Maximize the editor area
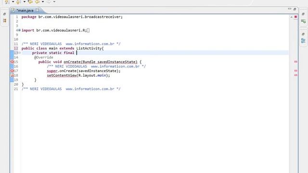The image size is (308, 173). (x=295, y=9)
